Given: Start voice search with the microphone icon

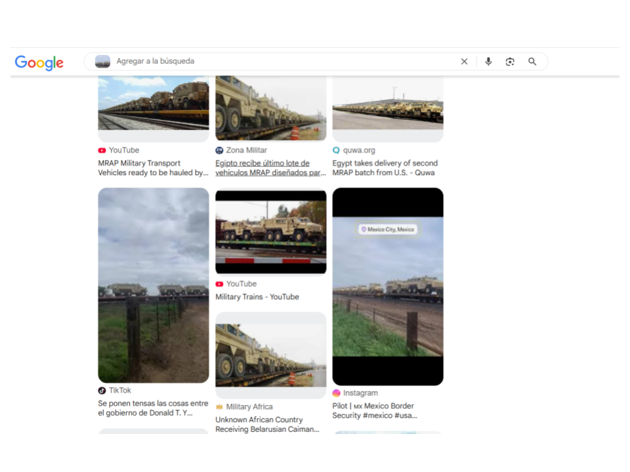Looking at the screenshot, I should click(488, 62).
